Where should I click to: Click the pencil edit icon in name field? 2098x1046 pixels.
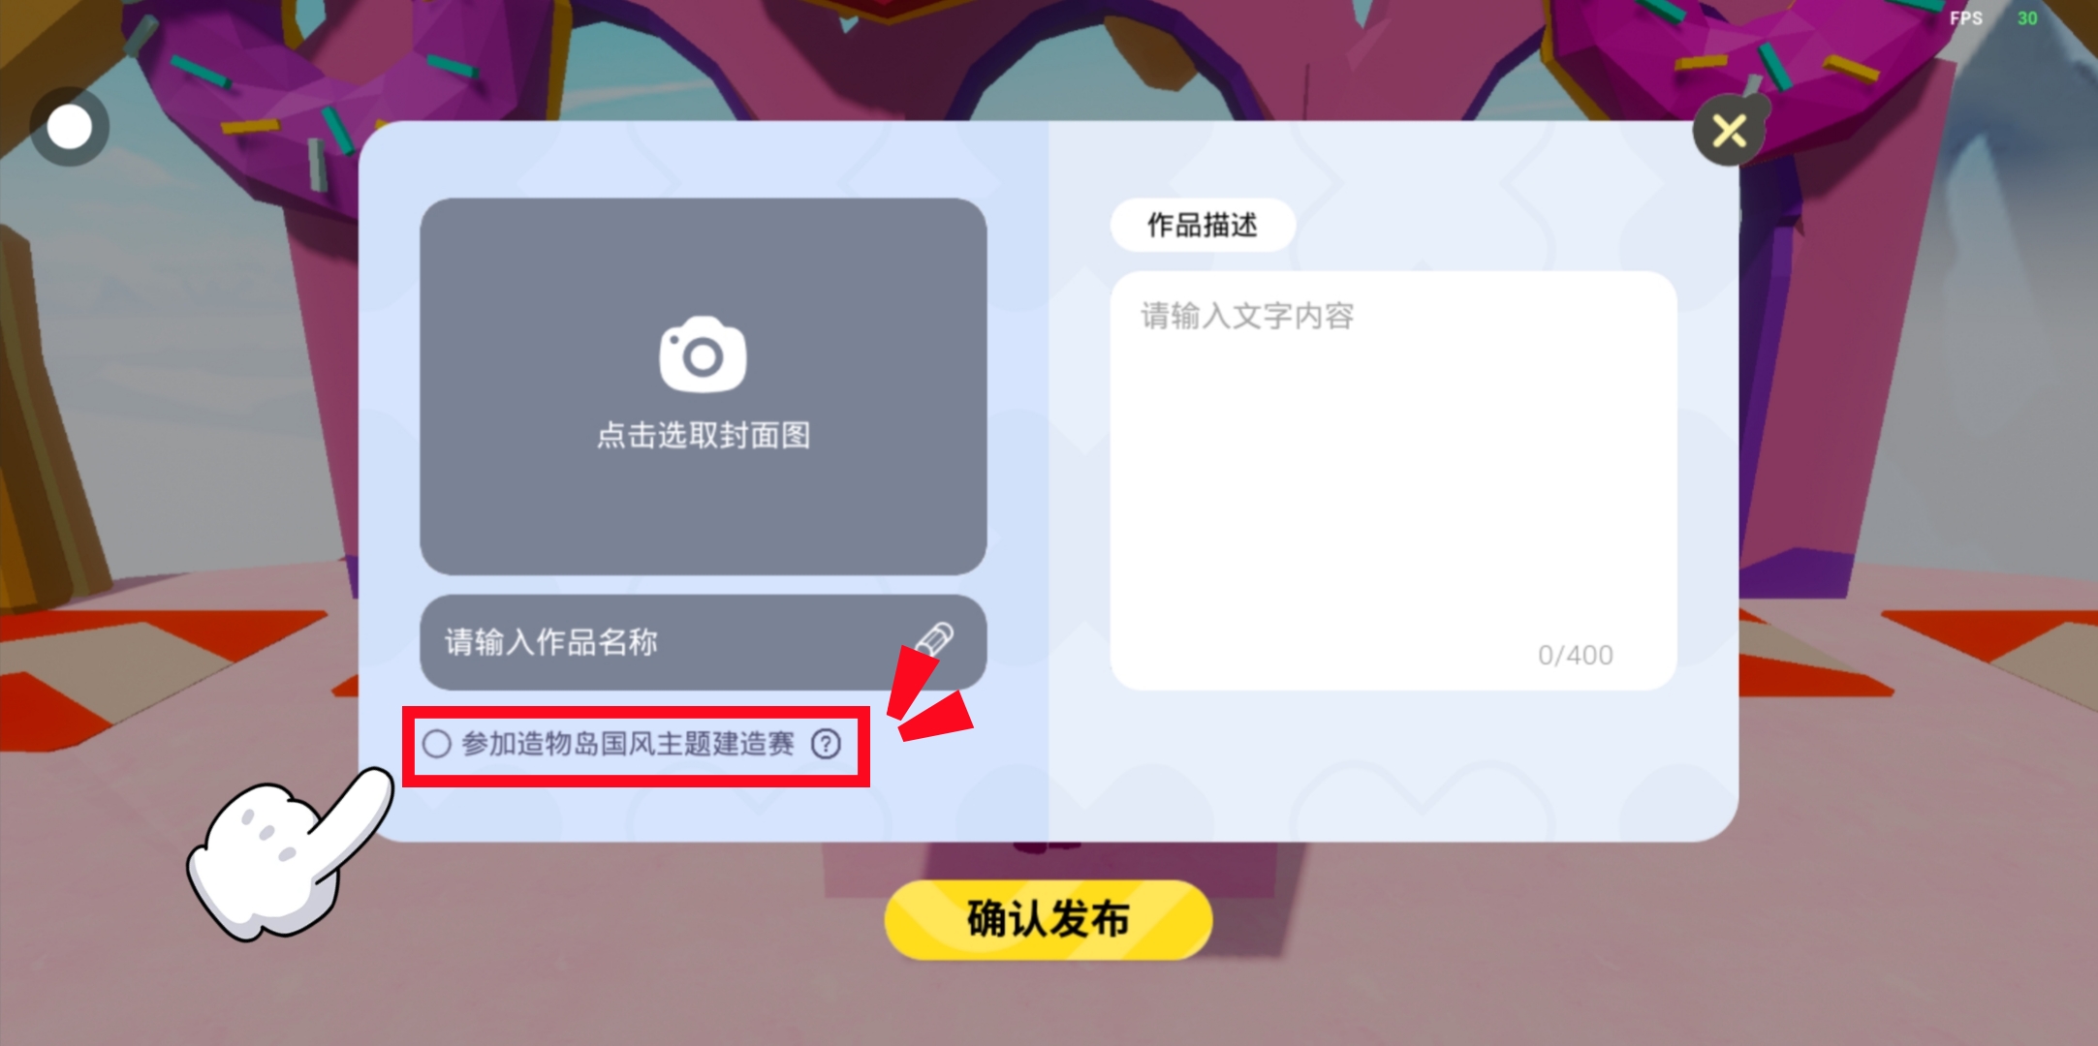point(935,639)
